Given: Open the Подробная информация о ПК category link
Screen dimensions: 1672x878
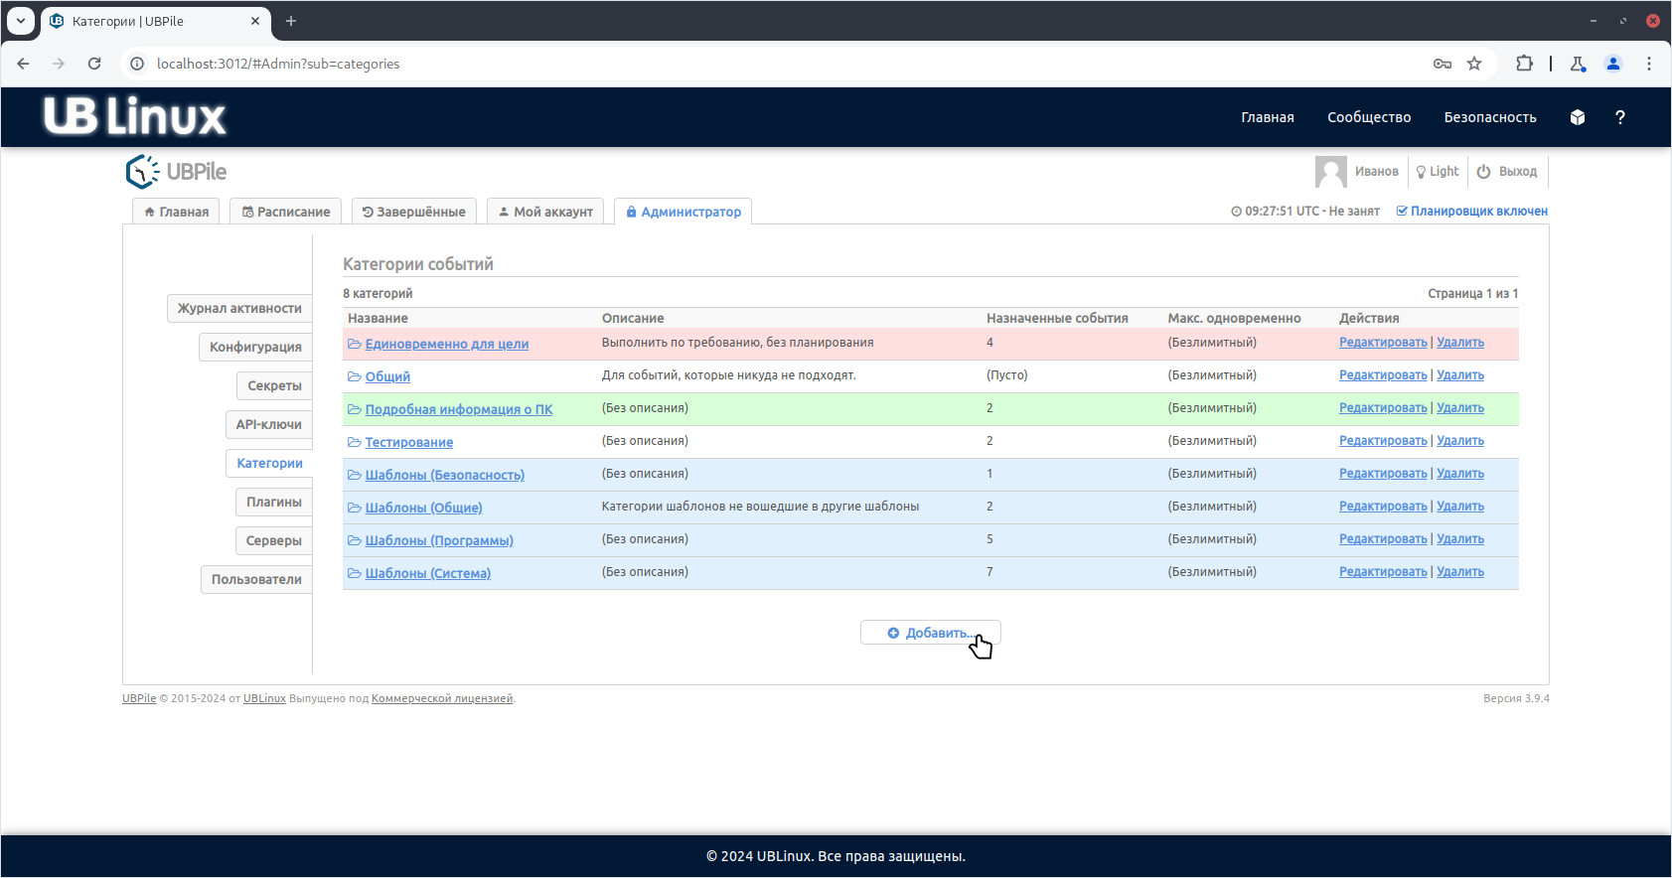Looking at the screenshot, I should click(x=459, y=409).
